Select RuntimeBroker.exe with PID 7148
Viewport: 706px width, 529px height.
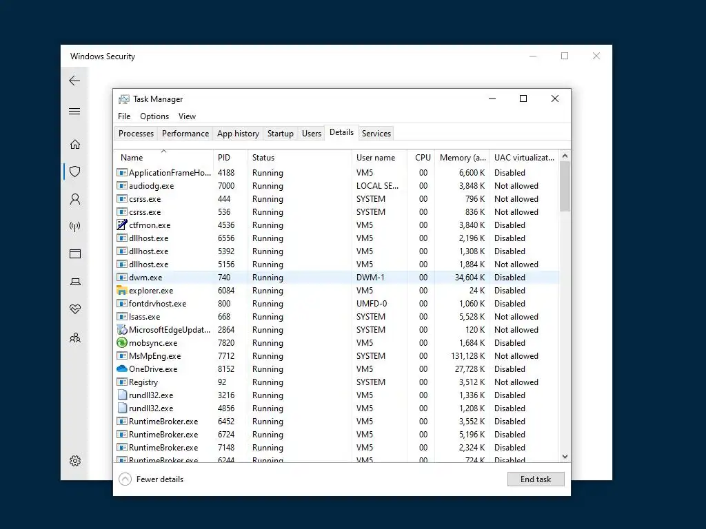pyautogui.click(x=163, y=447)
